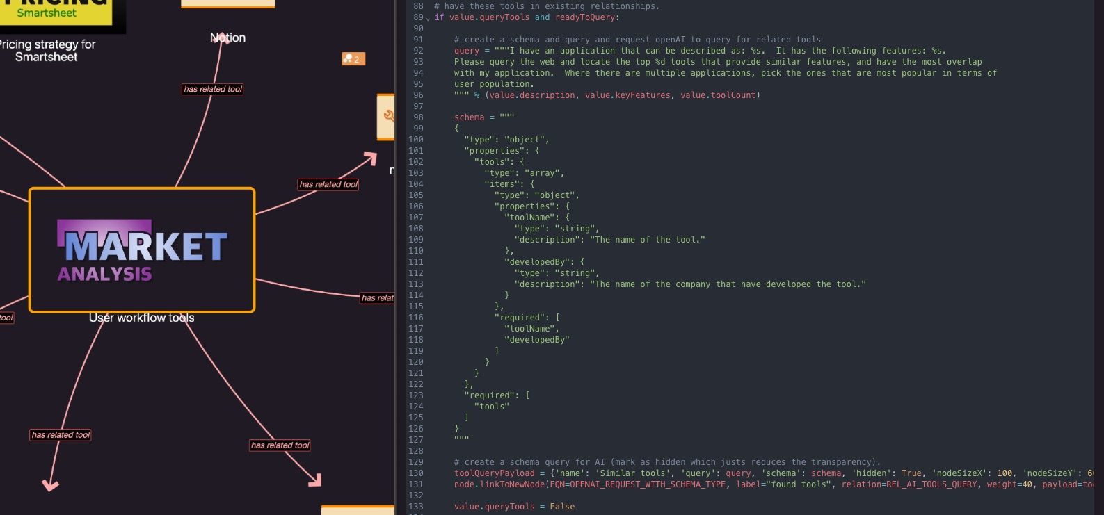The image size is (1104, 515).
Task: Select the Pricing Smartsheet node thumbnail
Action: pos(56,13)
